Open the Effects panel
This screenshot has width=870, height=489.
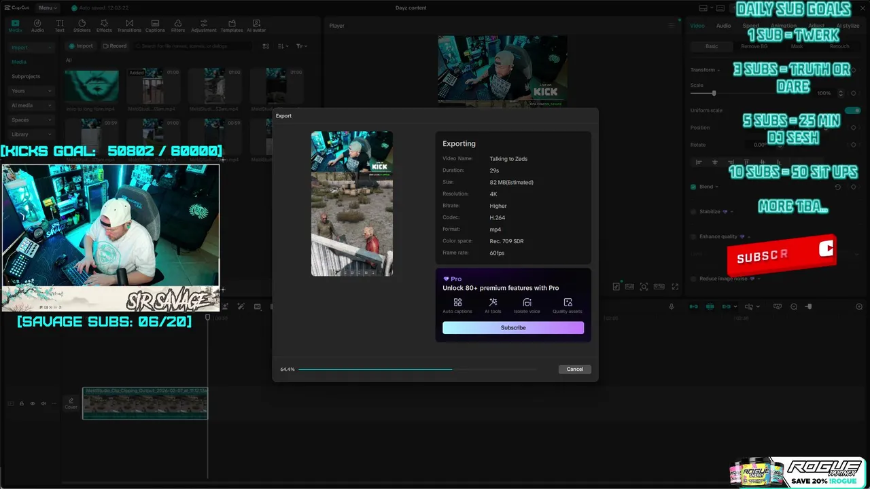(x=104, y=26)
